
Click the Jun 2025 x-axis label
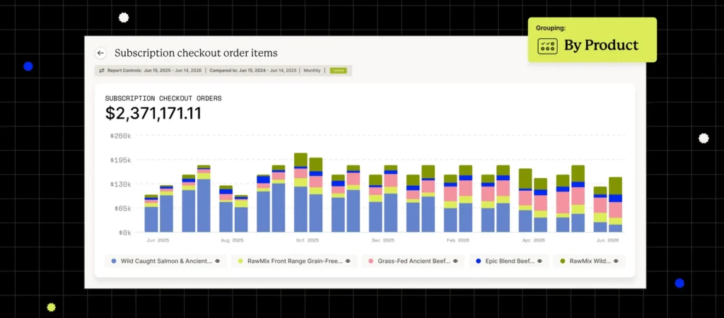(x=158, y=240)
